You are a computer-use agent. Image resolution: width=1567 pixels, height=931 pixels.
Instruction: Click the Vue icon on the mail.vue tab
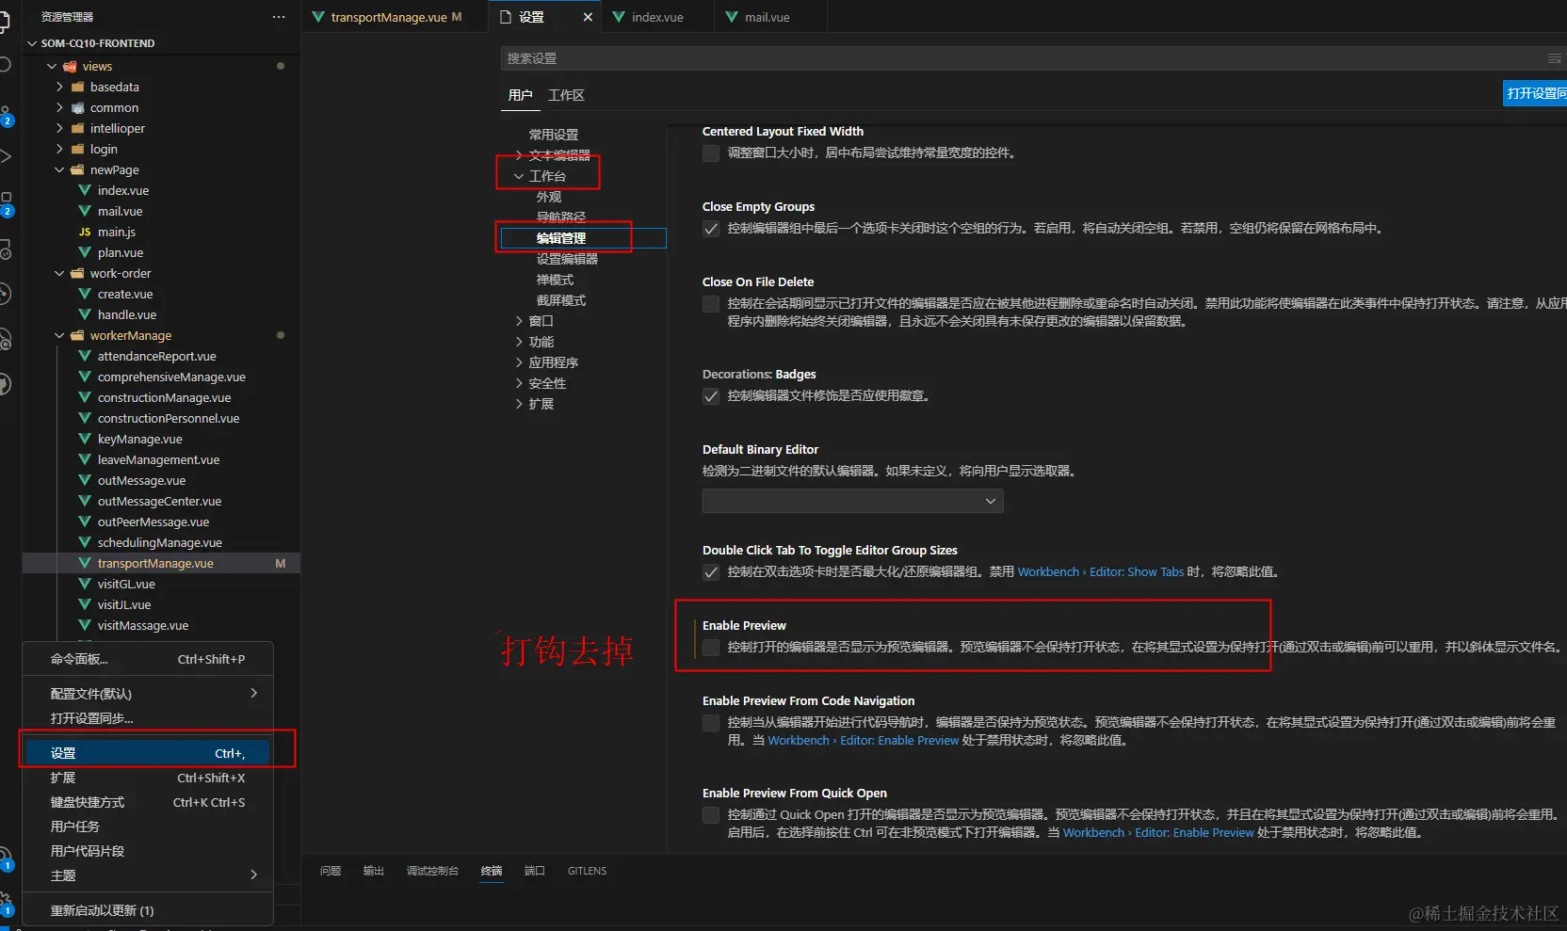tap(732, 17)
